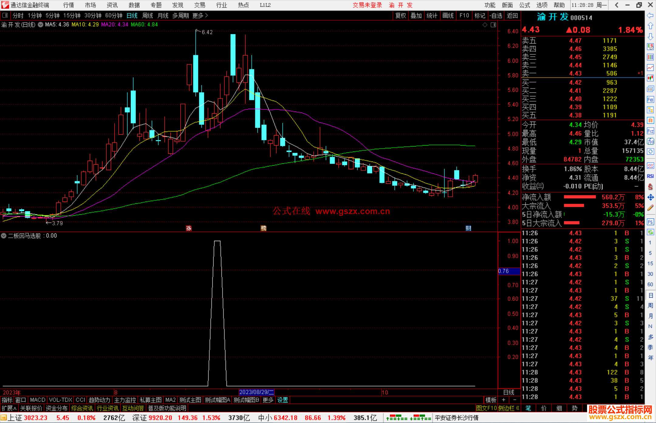Click the RSI indicator icon in right sidebar
The height and width of the screenshot is (423, 656).
click(650, 176)
